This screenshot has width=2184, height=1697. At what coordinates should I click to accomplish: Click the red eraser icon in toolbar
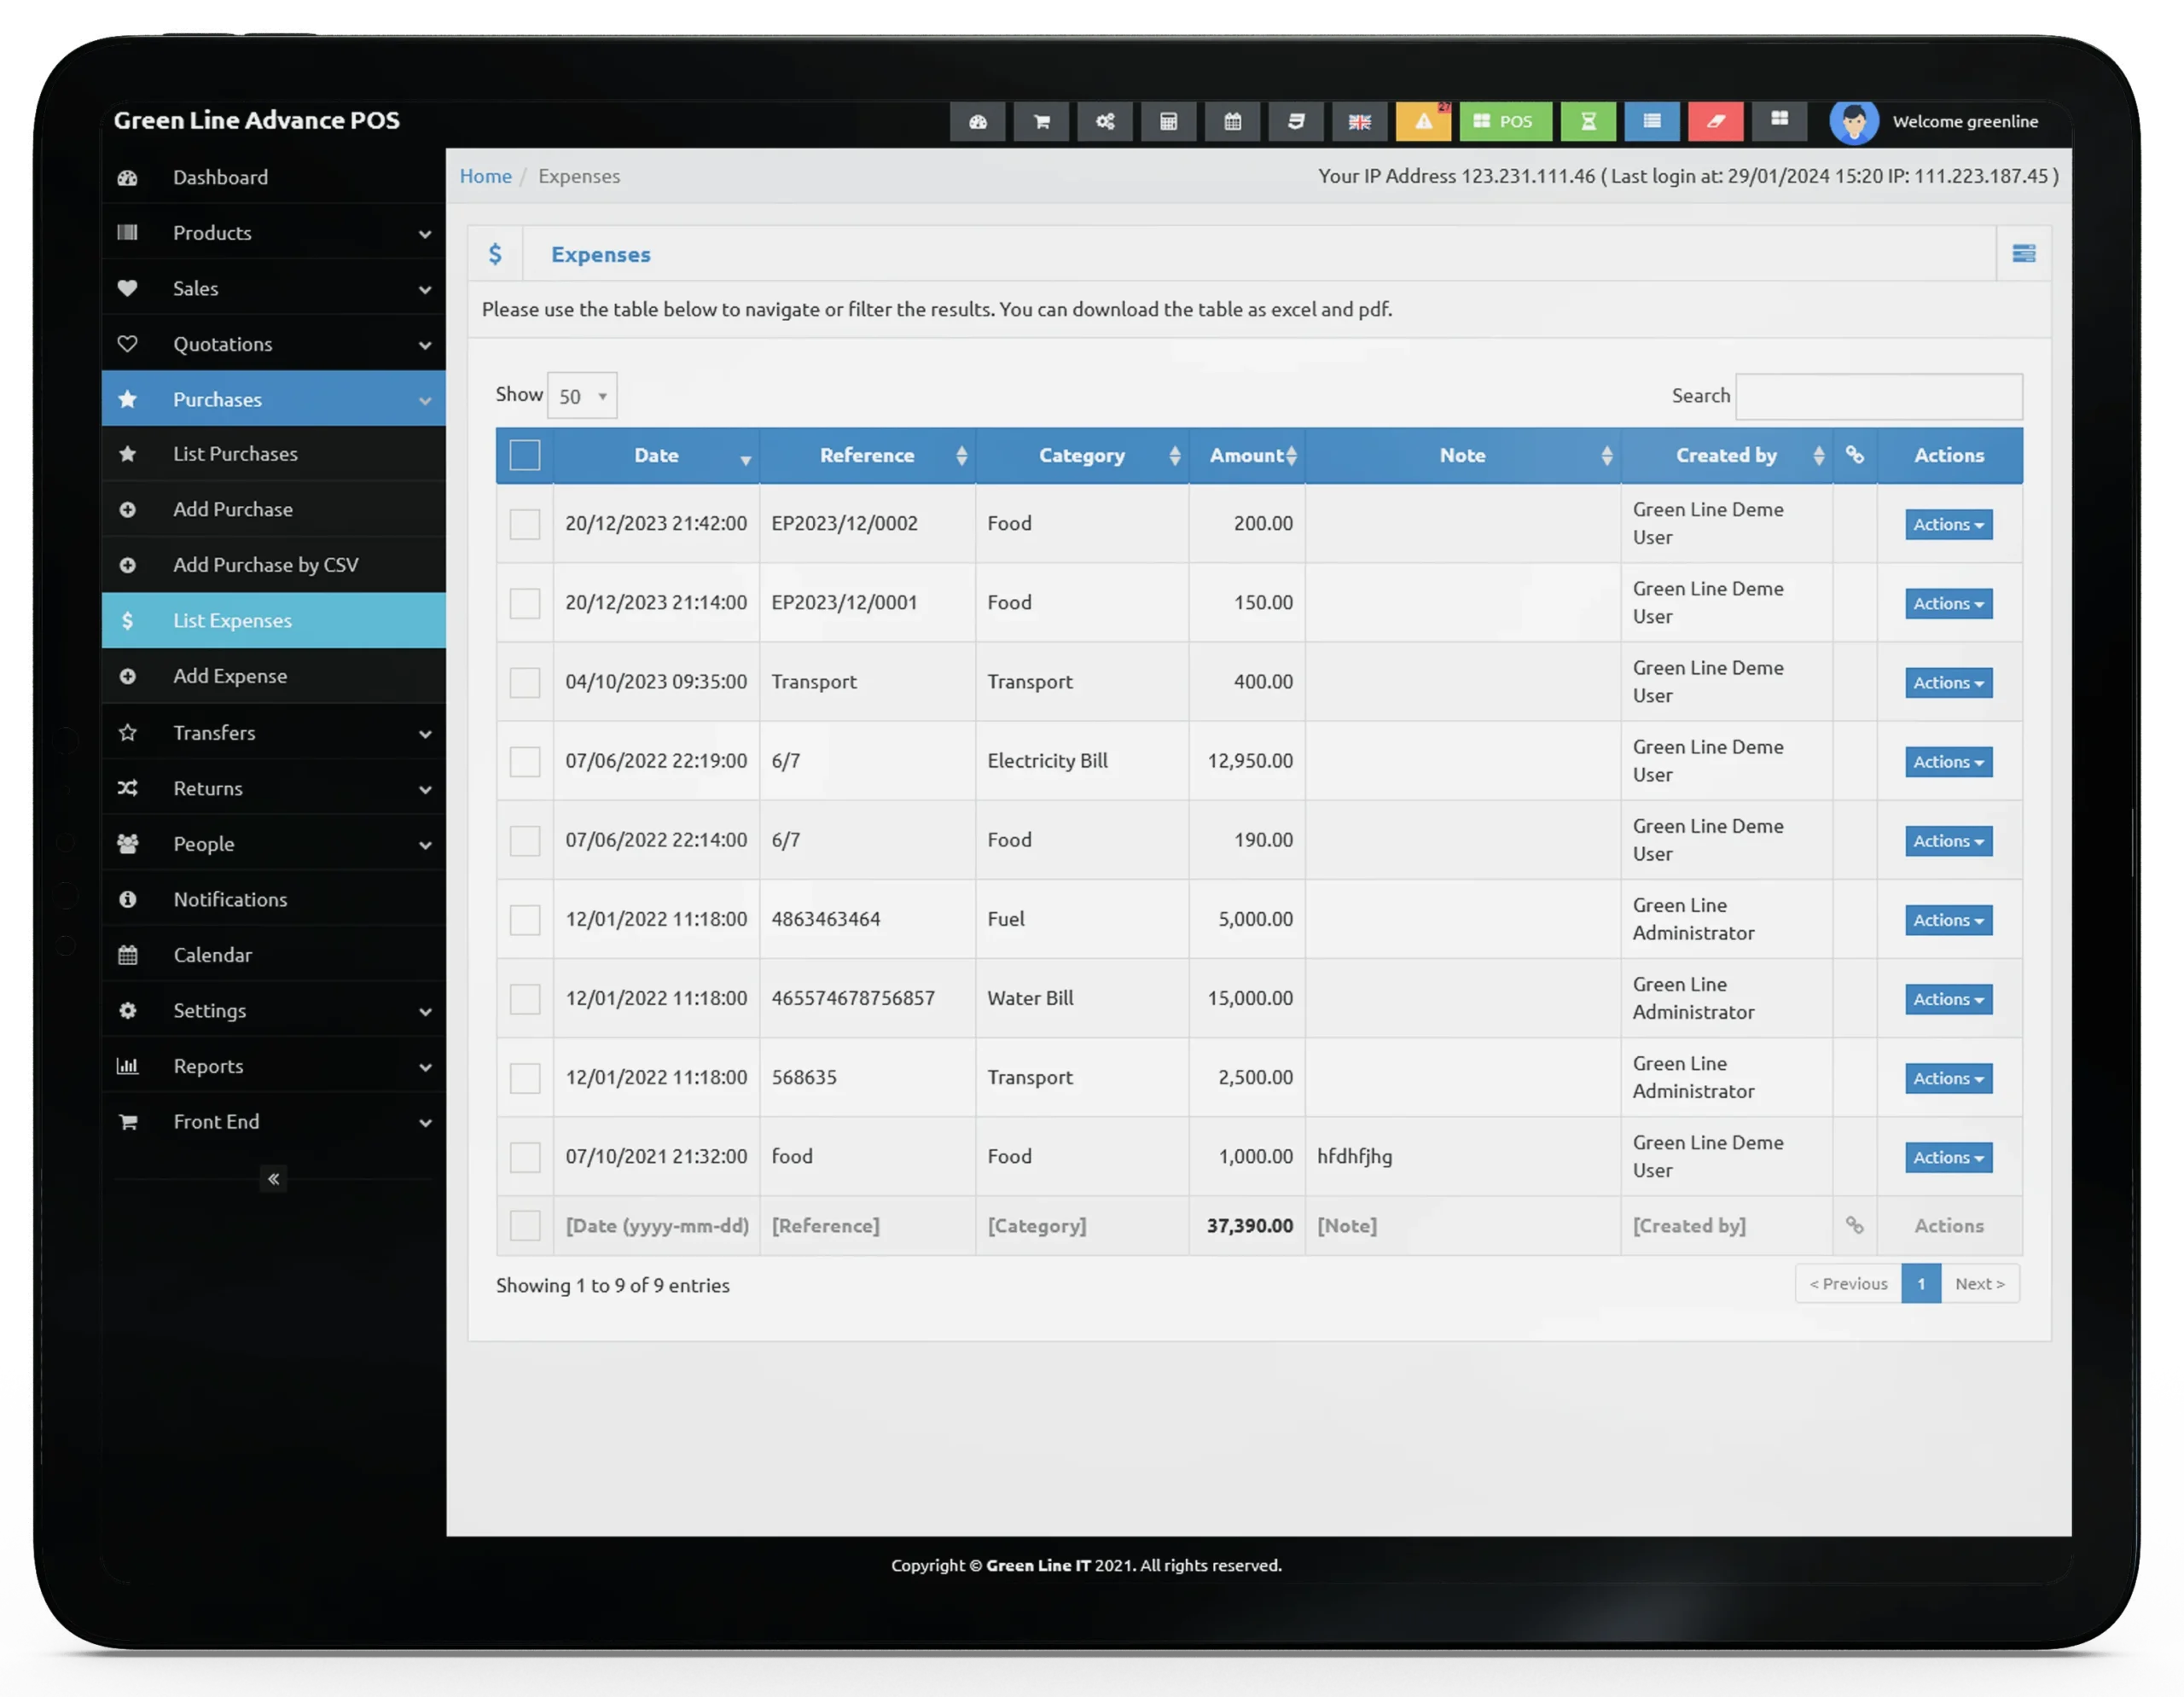tap(1715, 121)
